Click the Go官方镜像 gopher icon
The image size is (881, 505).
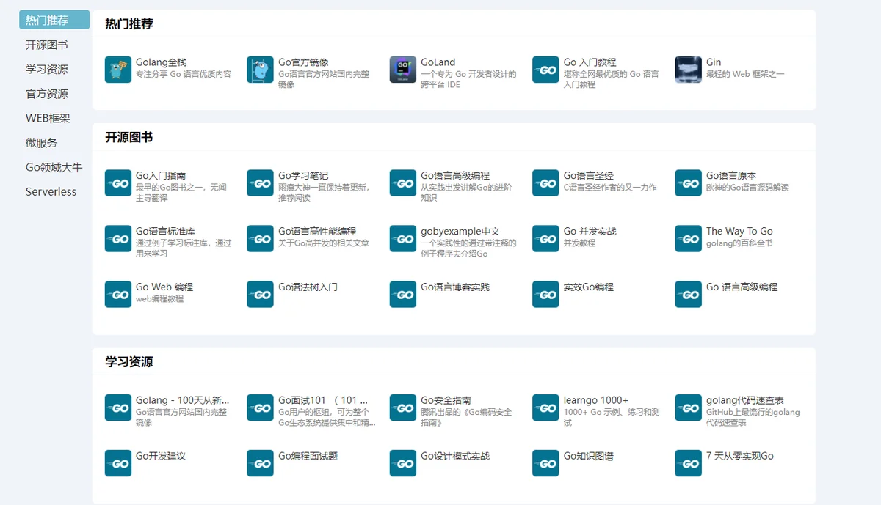pyautogui.click(x=261, y=70)
